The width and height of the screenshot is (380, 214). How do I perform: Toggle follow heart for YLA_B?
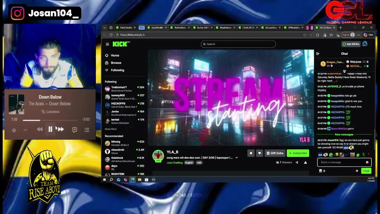tap(259, 153)
